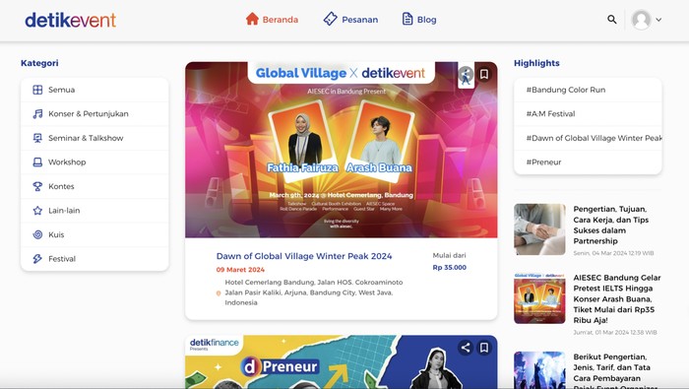689x389 pixels.
Task: Open the Blog menu
Action: click(419, 20)
